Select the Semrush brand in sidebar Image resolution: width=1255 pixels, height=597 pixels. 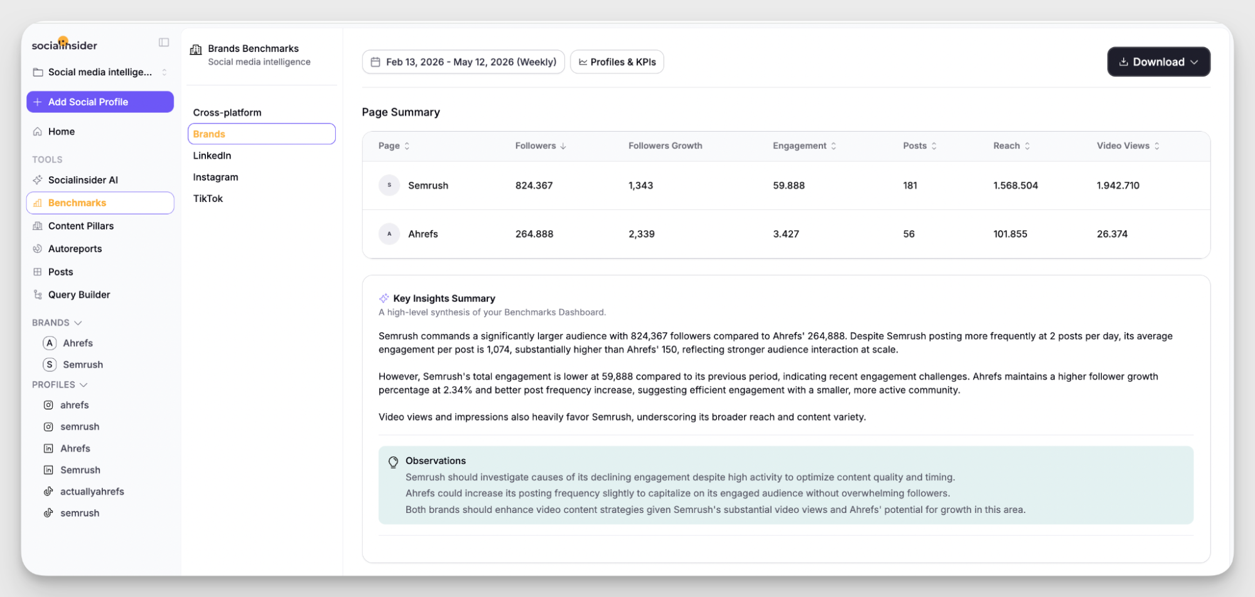73,365
